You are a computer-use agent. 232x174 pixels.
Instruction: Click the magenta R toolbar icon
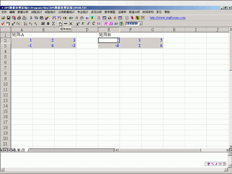[106, 24]
